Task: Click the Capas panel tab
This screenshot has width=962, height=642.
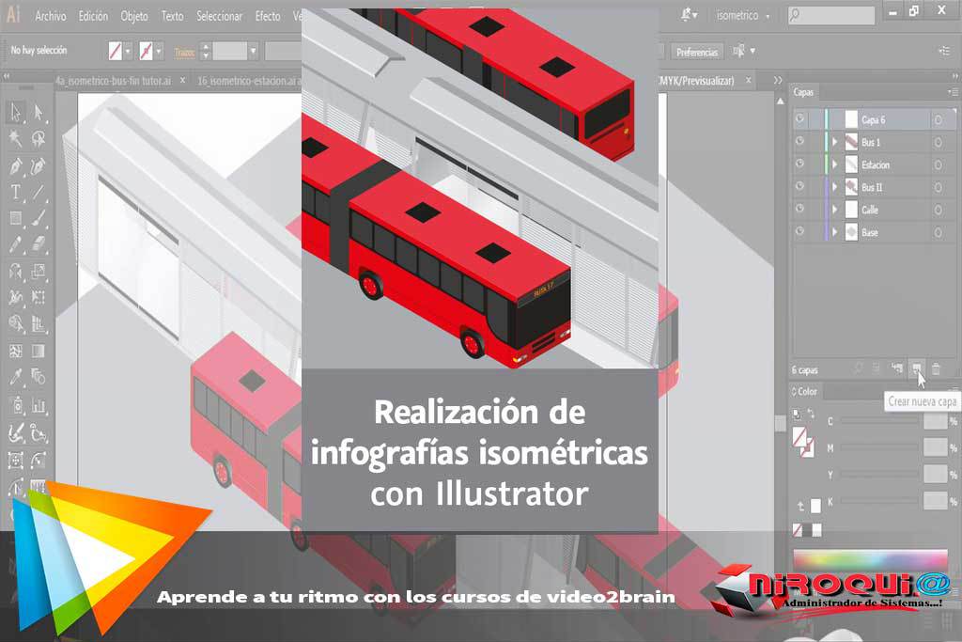Action: (x=803, y=93)
